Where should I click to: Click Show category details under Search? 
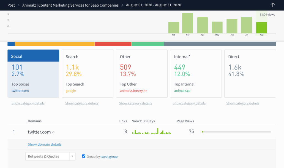[x=82, y=103]
